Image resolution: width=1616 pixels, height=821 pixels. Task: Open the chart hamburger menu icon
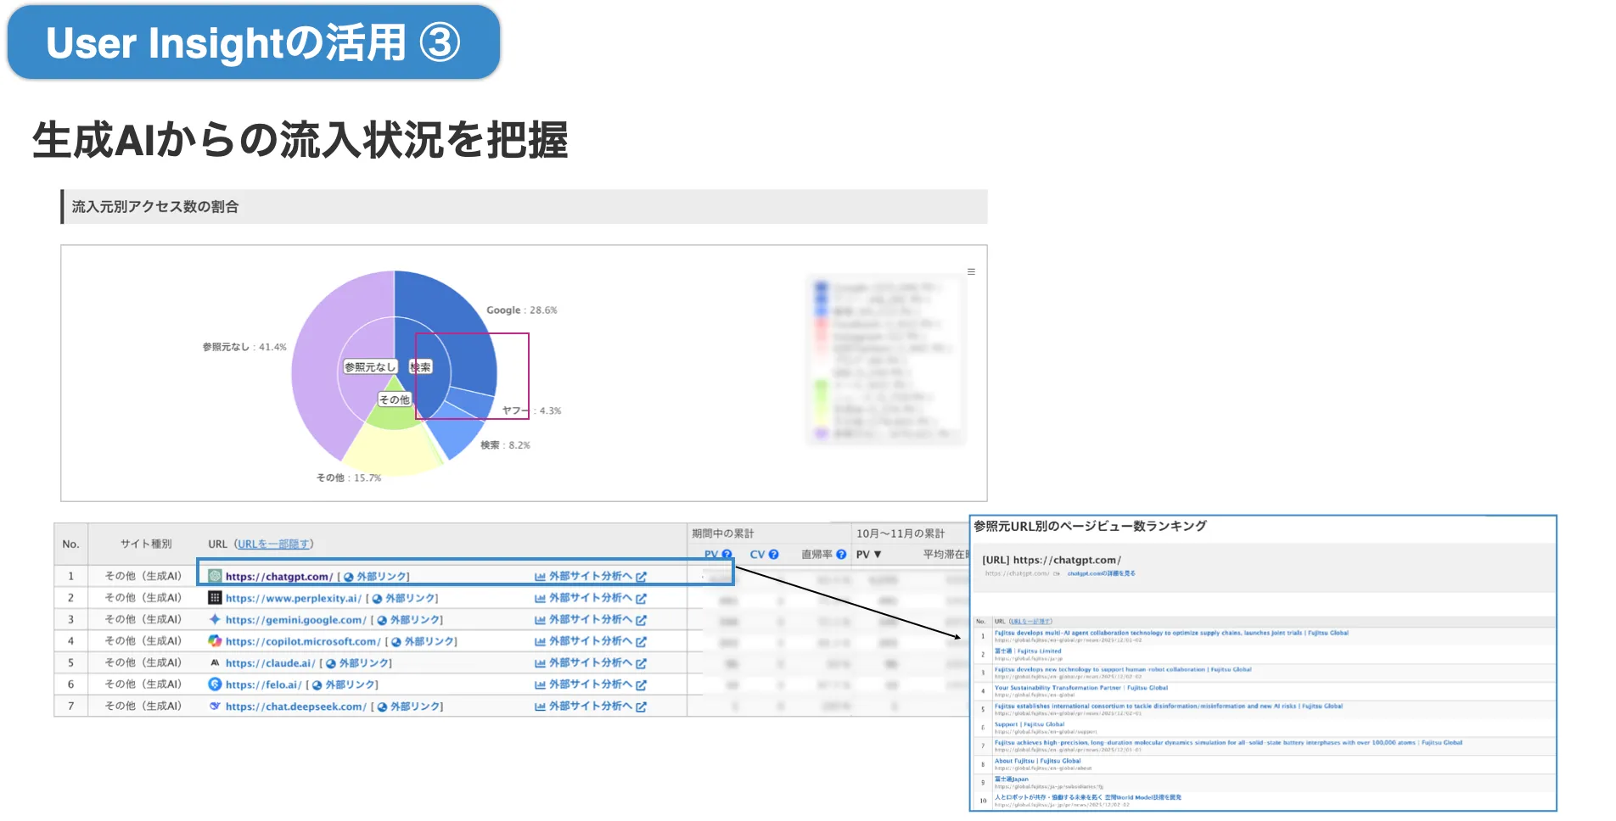[x=971, y=272]
